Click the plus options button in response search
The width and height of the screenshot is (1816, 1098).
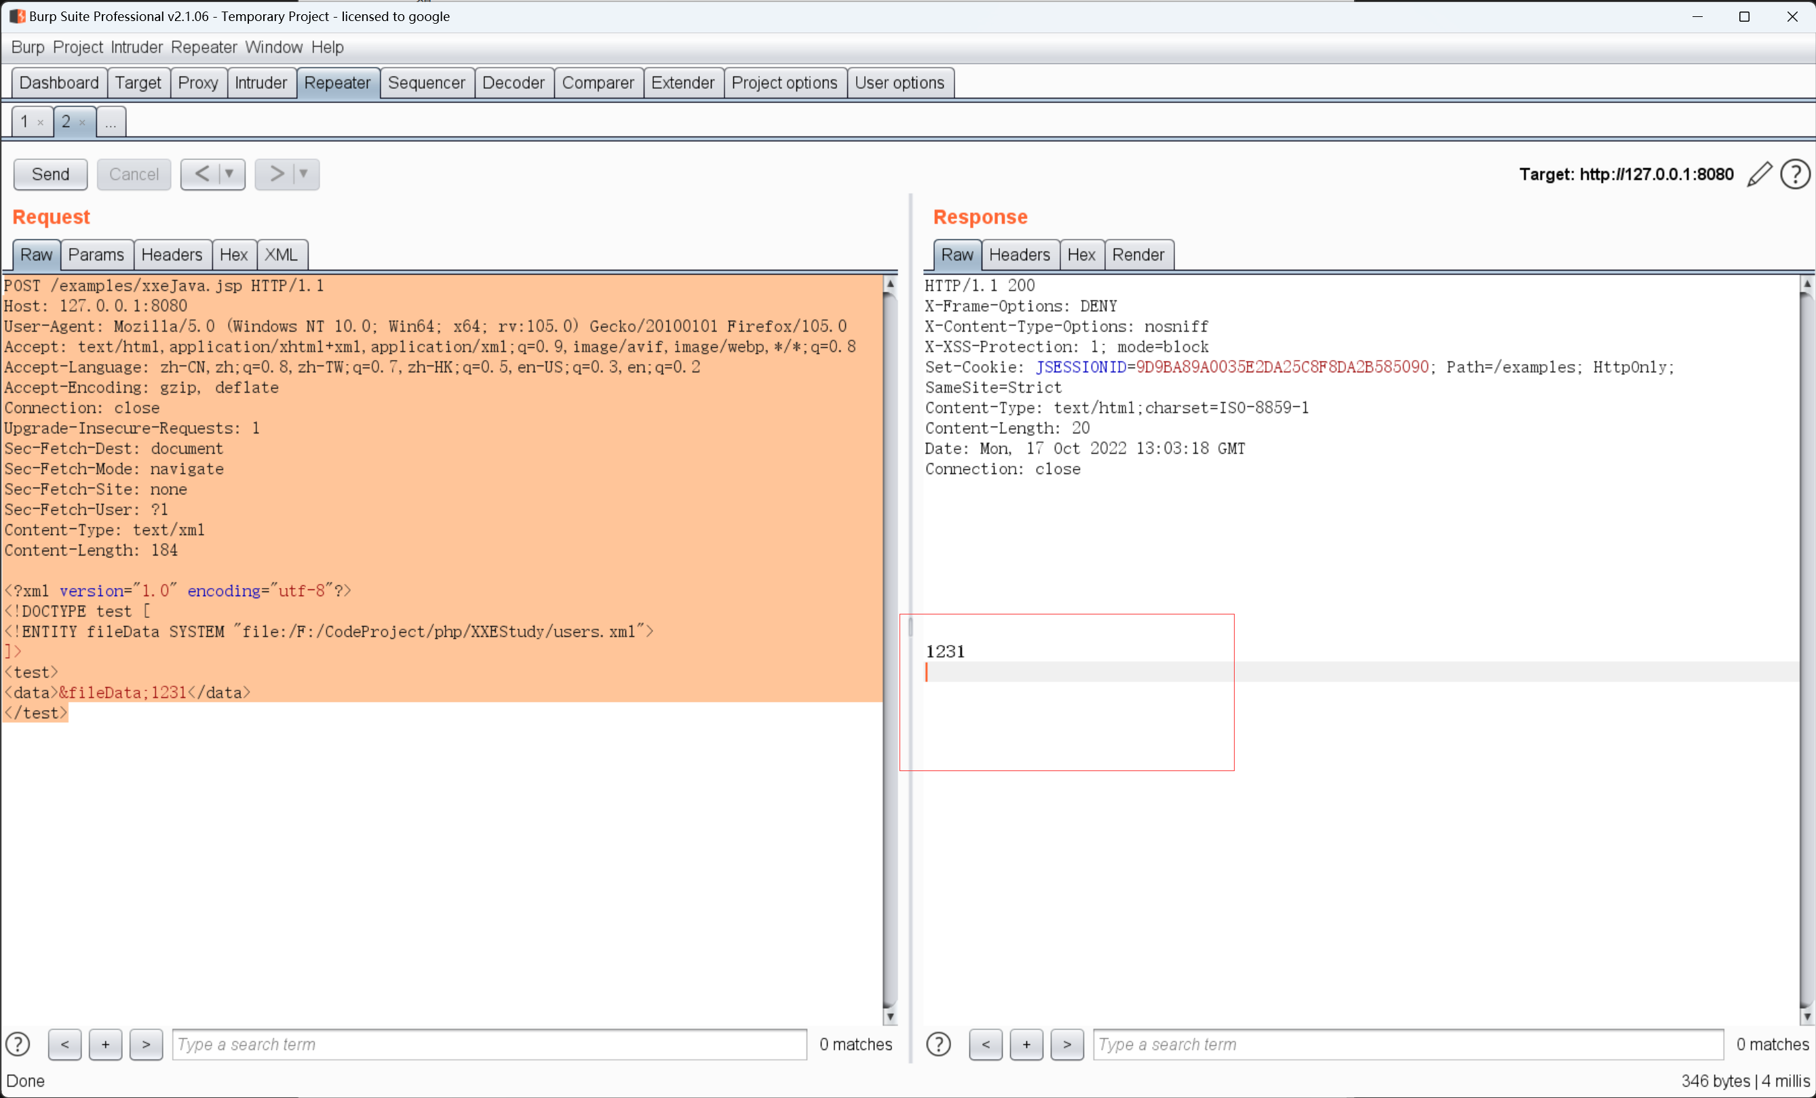1026,1044
